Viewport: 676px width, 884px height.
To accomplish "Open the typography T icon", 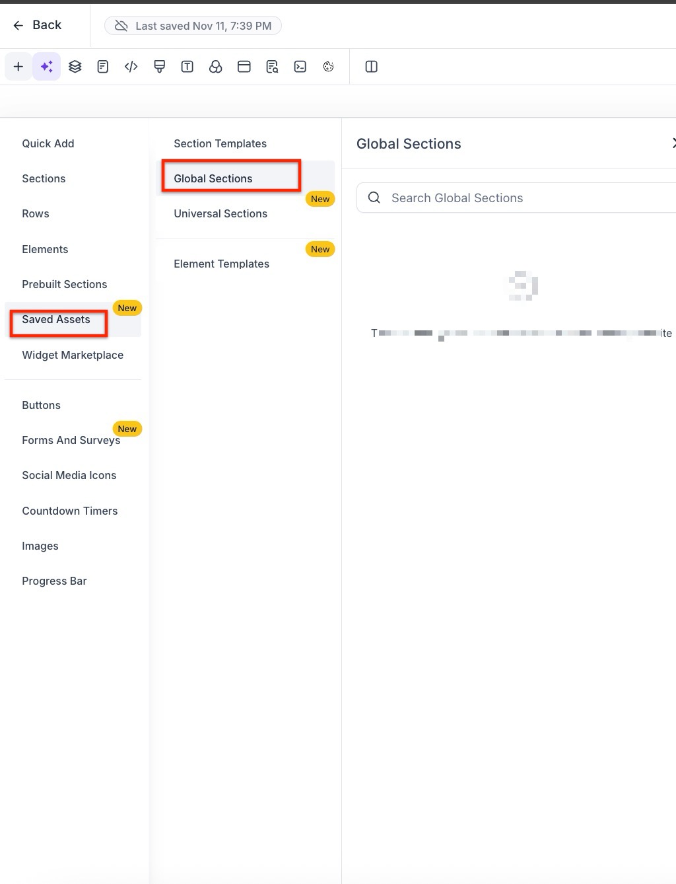I will [x=187, y=67].
